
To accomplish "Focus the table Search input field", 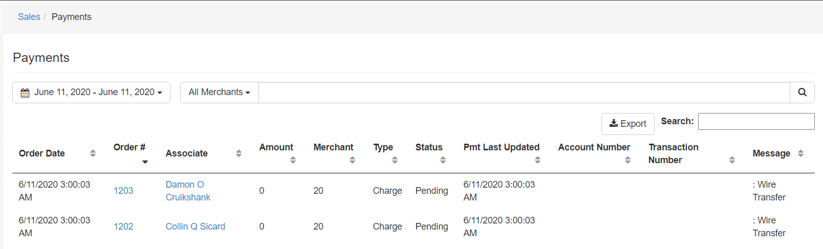I will 756,122.
